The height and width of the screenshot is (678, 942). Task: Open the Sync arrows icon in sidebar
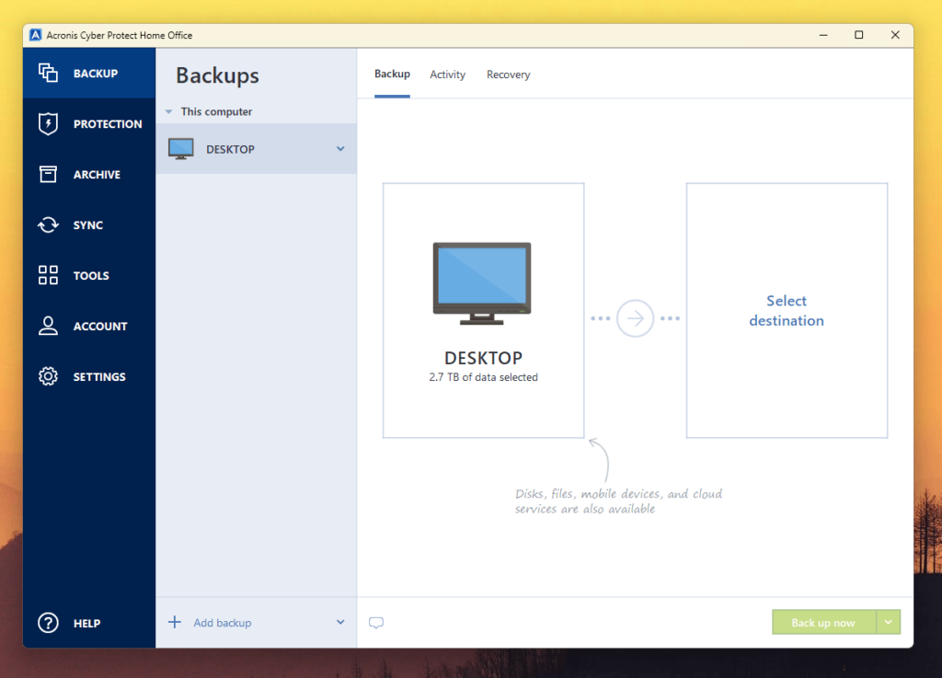tap(48, 225)
